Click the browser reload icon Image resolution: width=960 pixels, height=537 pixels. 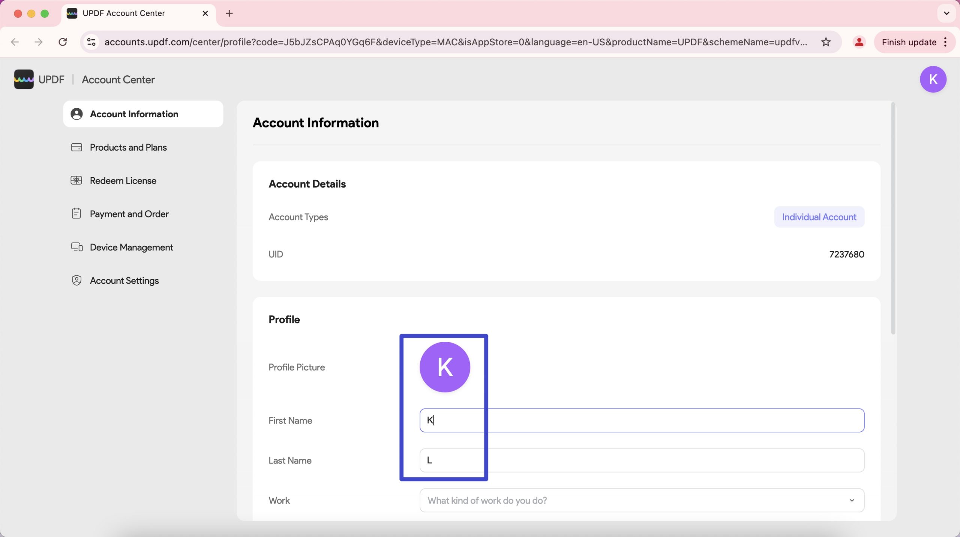click(x=63, y=42)
